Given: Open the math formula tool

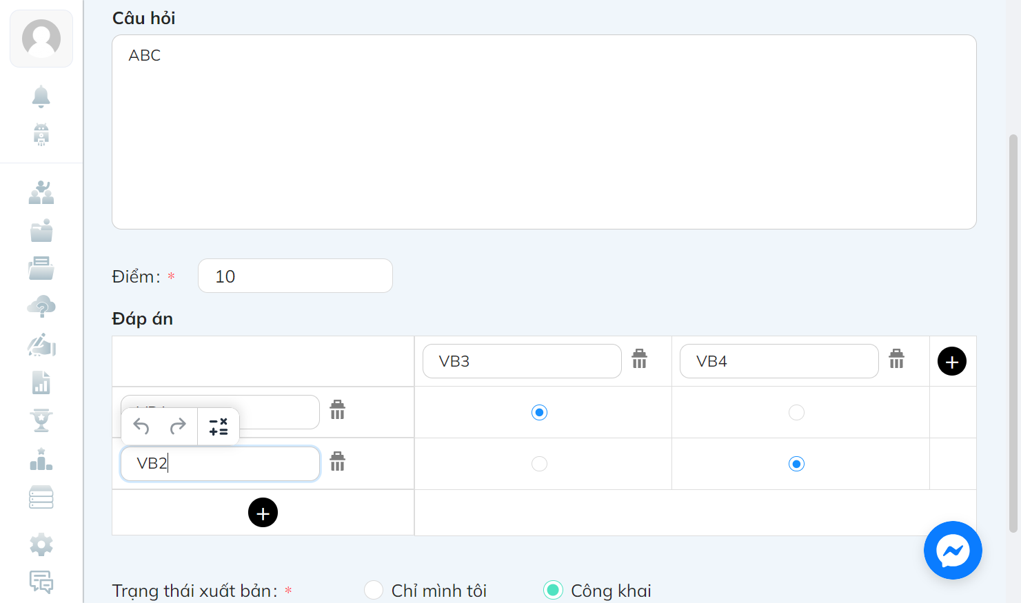Looking at the screenshot, I should pyautogui.click(x=219, y=427).
